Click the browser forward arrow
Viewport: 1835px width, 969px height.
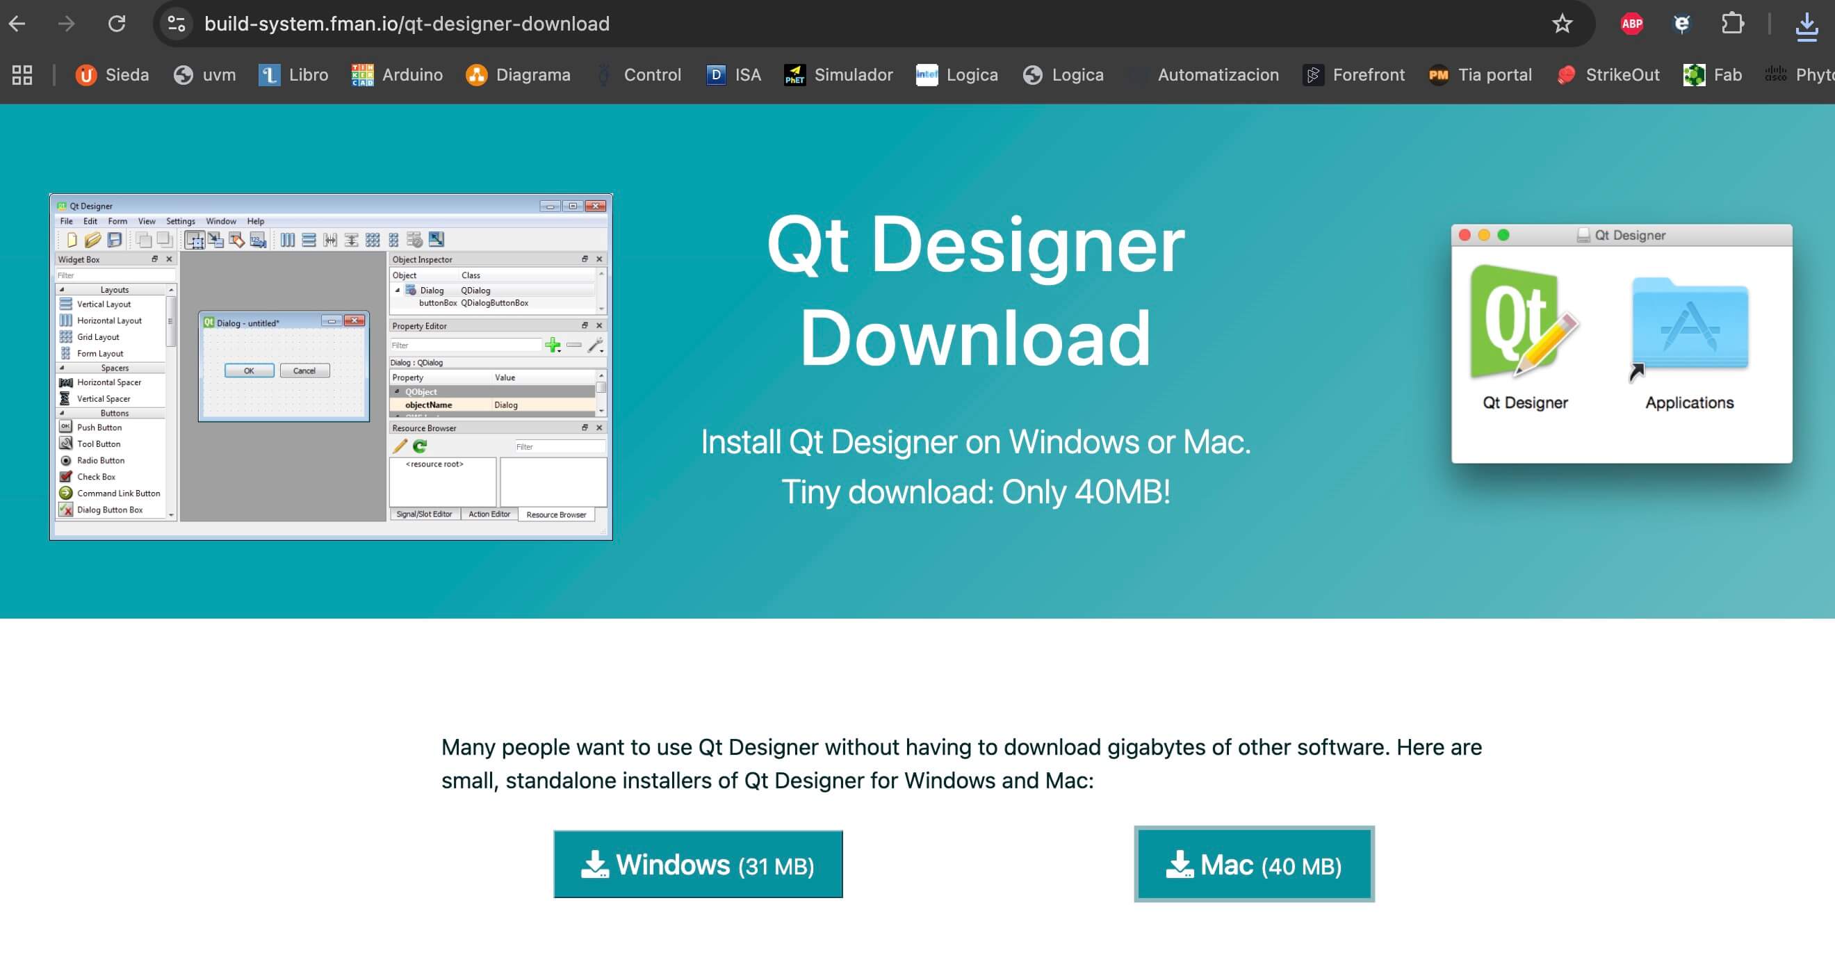coord(66,24)
